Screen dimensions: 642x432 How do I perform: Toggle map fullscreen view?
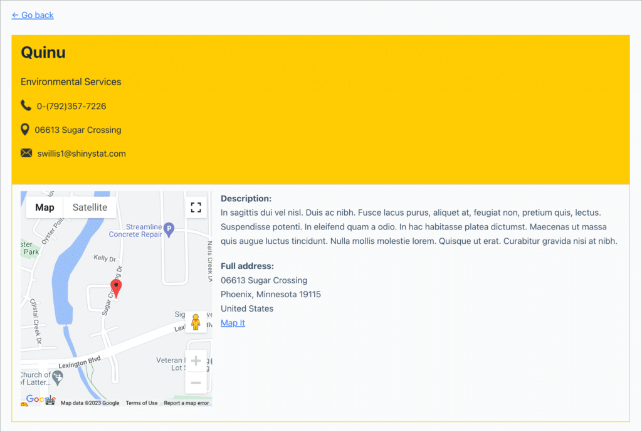pos(196,207)
